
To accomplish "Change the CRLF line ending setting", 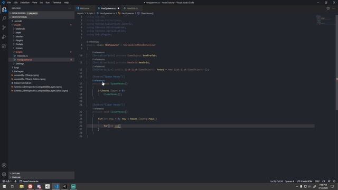I will pos(317,182).
